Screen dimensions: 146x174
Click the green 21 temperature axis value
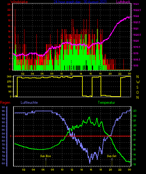(x=134, y=120)
